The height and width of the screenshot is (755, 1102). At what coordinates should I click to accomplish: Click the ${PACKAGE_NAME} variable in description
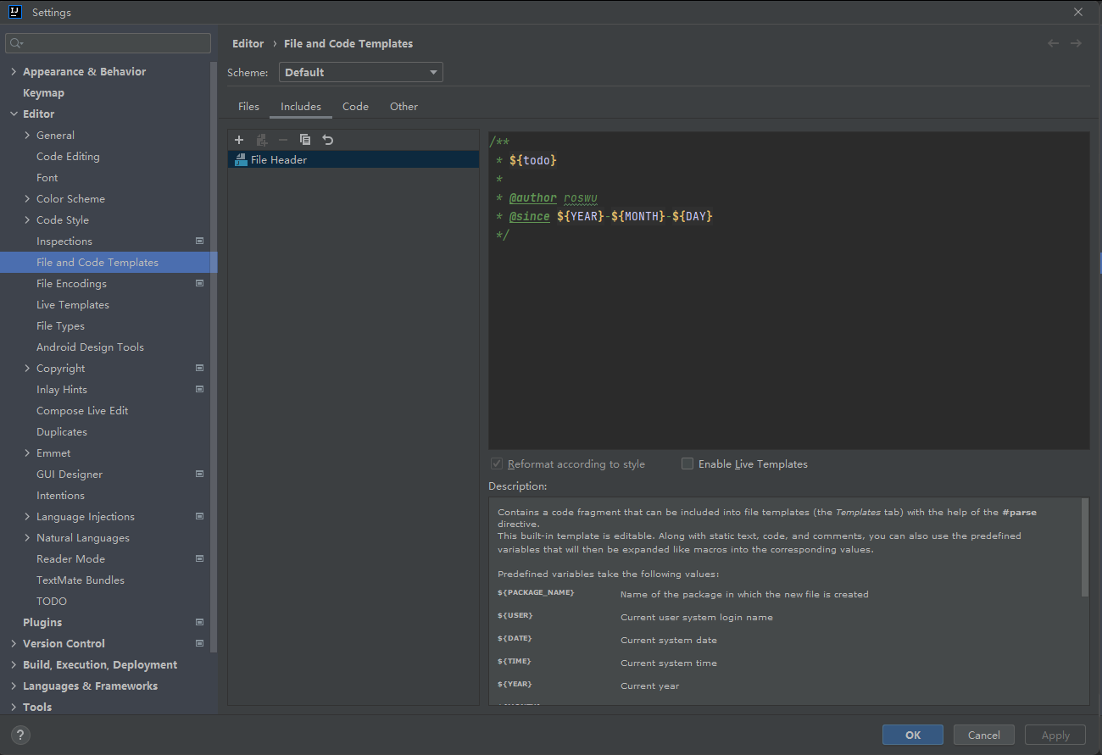(x=536, y=592)
